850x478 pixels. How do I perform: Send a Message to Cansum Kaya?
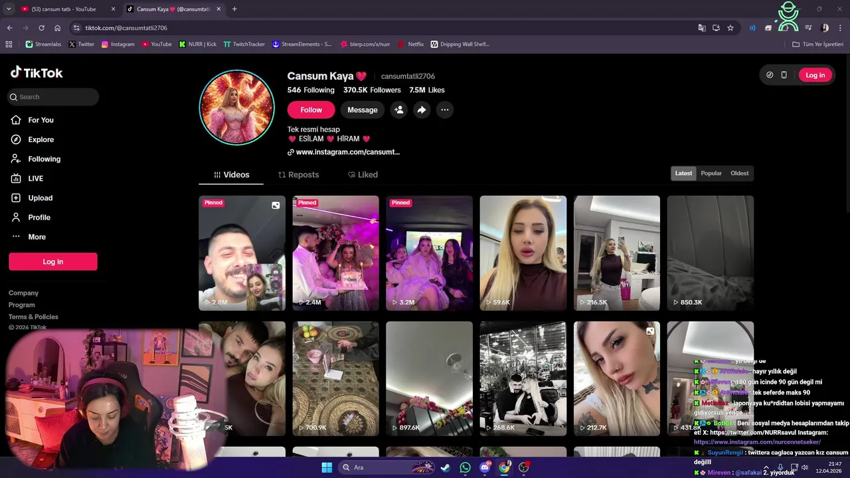click(363, 110)
